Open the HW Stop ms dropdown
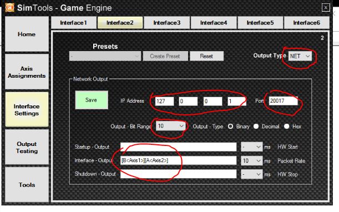The image size is (339, 212). 252,174
